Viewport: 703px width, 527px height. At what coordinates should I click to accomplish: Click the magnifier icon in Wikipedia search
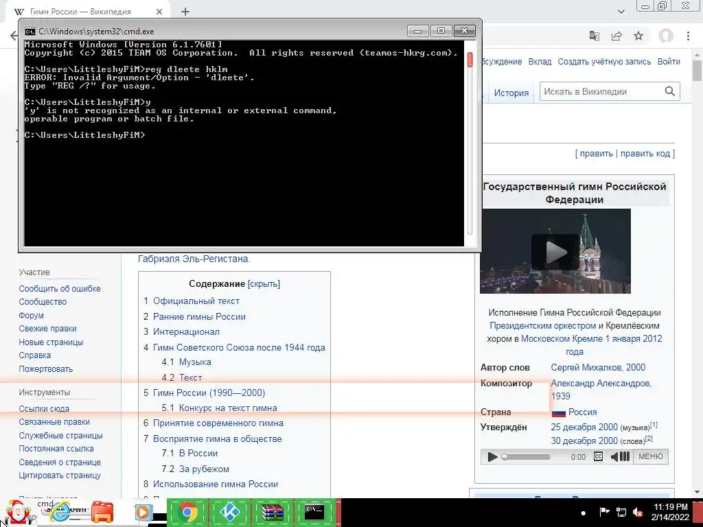(x=670, y=91)
